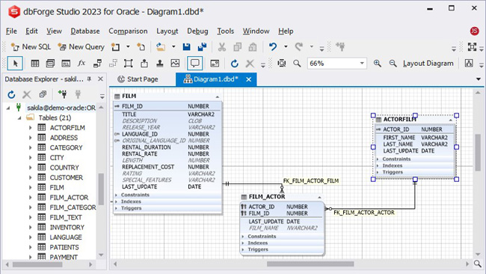Click the New Container icon
This screenshot has width=486, height=274.
[x=129, y=64]
